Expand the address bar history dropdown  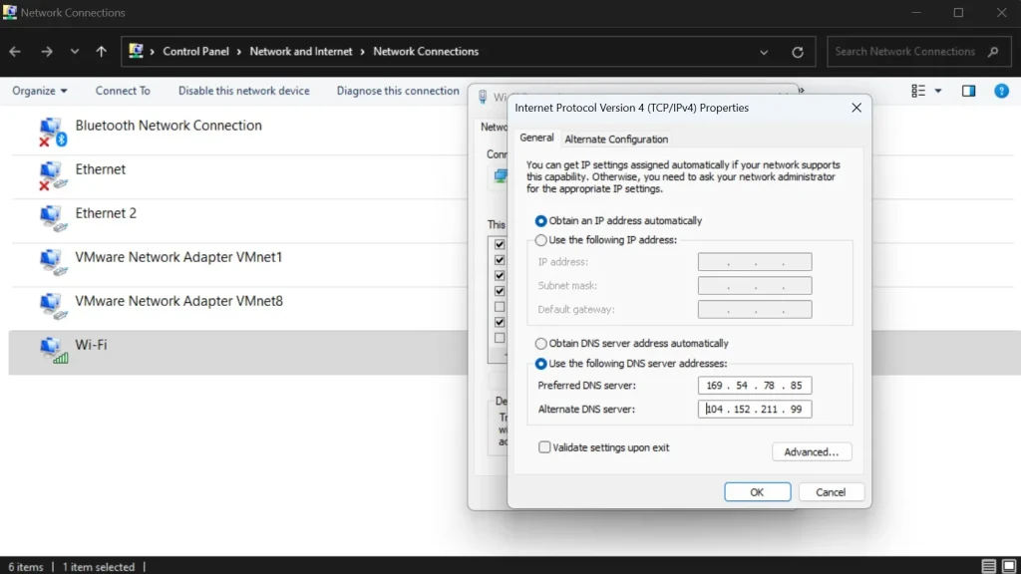(x=764, y=52)
